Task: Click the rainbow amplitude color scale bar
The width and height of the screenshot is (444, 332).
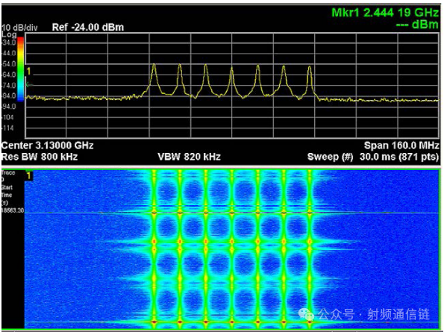Action: point(20,69)
